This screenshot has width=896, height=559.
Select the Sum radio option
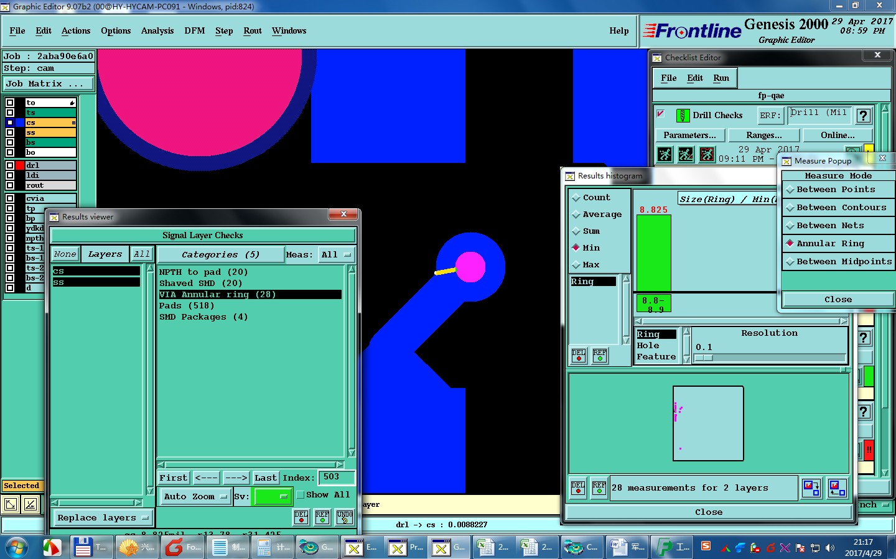[x=576, y=231]
